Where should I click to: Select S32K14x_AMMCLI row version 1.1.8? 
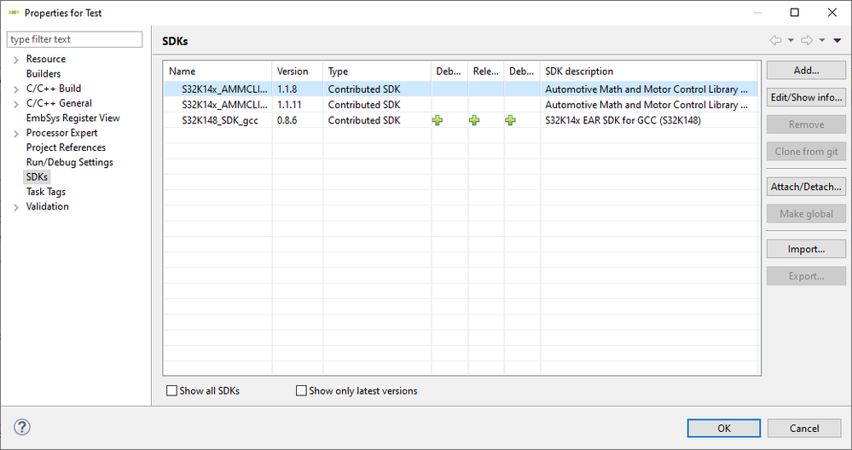point(461,89)
